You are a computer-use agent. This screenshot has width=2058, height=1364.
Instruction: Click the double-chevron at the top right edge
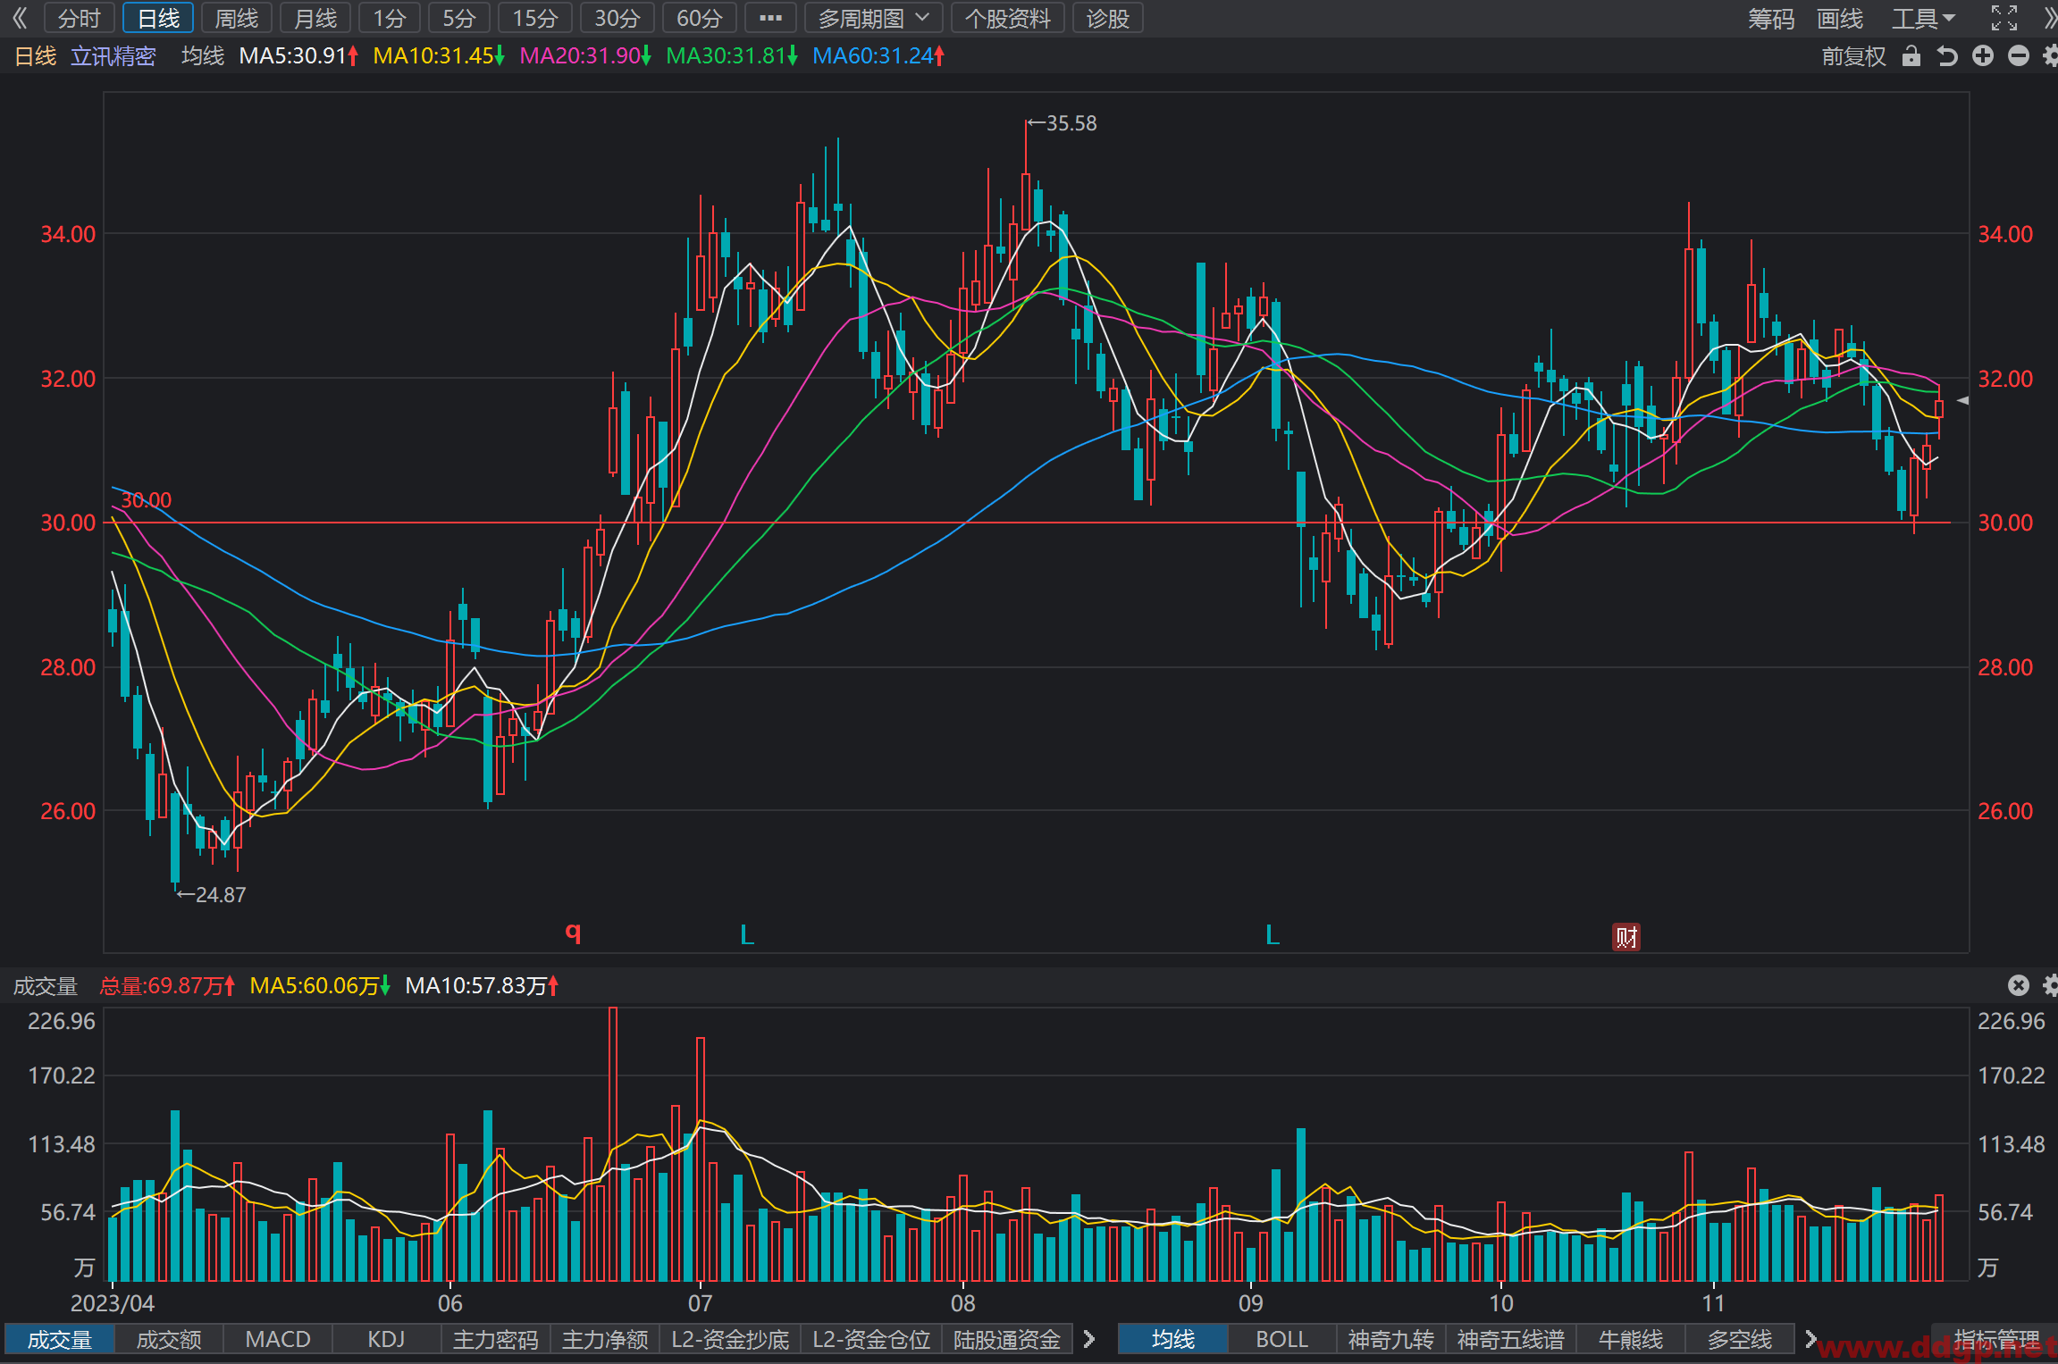tap(2050, 18)
